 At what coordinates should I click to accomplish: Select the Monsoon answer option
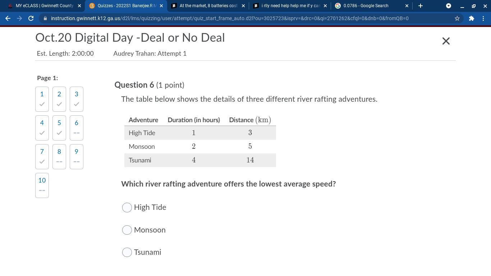[x=127, y=230]
